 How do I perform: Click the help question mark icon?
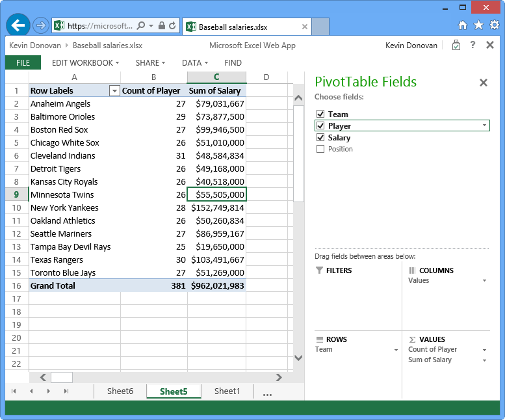473,46
